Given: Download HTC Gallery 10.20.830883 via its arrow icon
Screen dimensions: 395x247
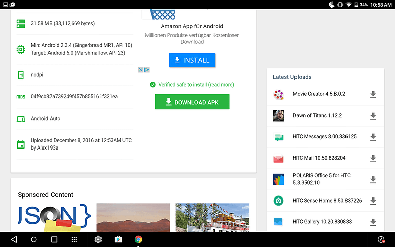Looking at the screenshot, I should [373, 222].
